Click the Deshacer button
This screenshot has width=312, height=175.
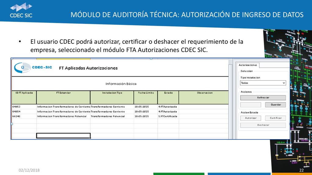point(263,125)
